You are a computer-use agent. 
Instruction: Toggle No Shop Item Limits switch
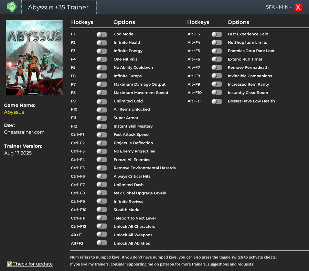[x=217, y=43]
